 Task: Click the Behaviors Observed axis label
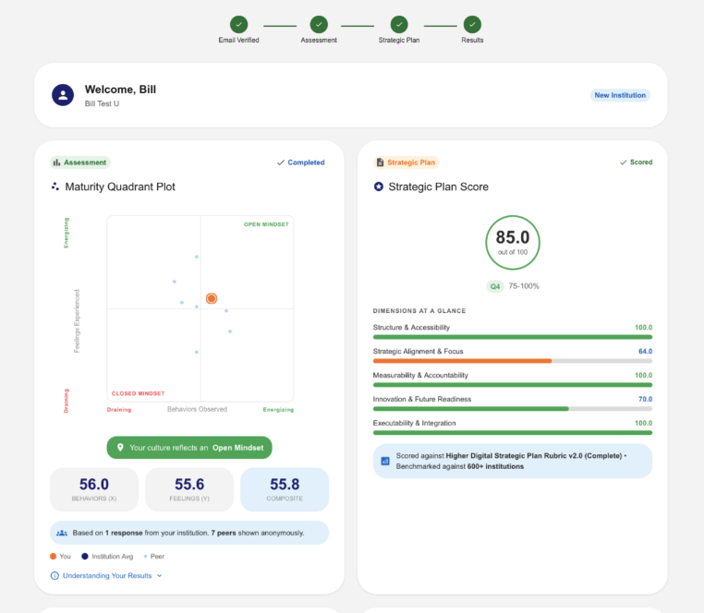[x=197, y=409]
